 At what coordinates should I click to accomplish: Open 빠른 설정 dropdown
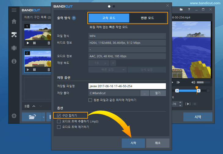(x=108, y=70)
